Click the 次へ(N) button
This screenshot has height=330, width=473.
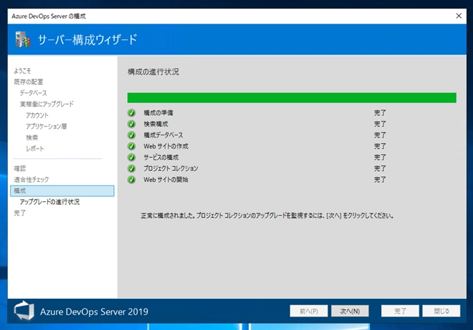pyautogui.click(x=350, y=311)
